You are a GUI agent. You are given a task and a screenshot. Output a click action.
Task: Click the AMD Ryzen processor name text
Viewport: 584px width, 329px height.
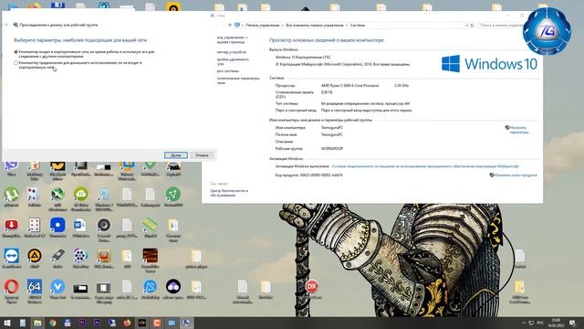tap(349, 86)
